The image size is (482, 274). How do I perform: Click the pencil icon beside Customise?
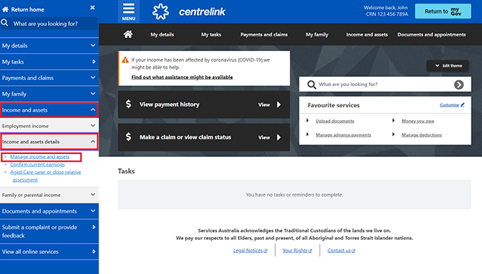point(462,104)
